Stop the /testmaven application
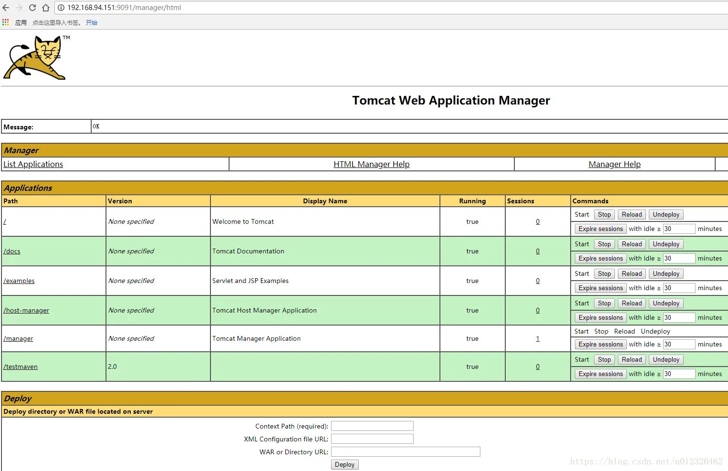This screenshot has width=728, height=471. [x=604, y=360]
